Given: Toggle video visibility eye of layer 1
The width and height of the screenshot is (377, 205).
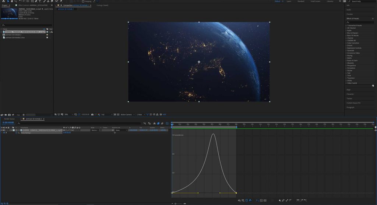Looking at the screenshot, I should 2,130.
